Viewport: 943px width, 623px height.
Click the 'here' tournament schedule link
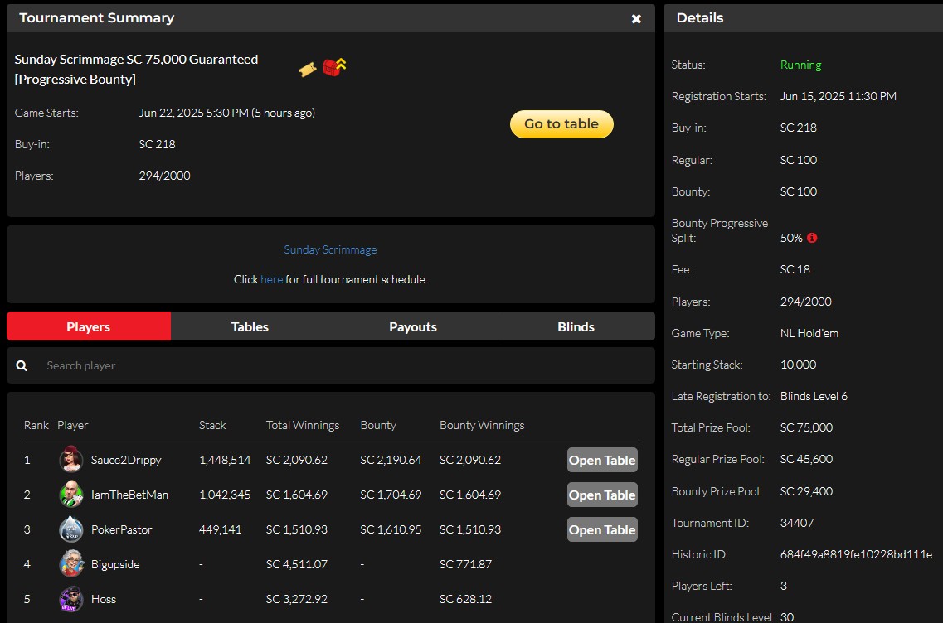pos(271,279)
